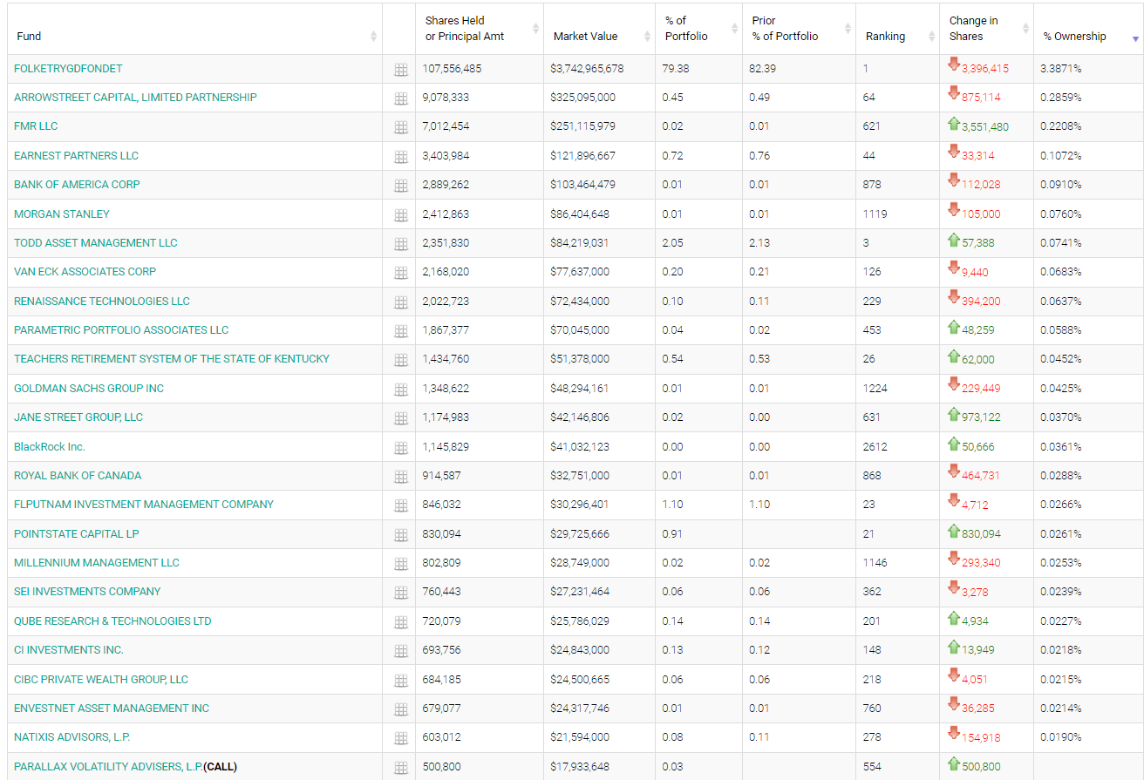Click the grid icon in FMR LLC row
This screenshot has width=1144, height=780.
tap(401, 127)
